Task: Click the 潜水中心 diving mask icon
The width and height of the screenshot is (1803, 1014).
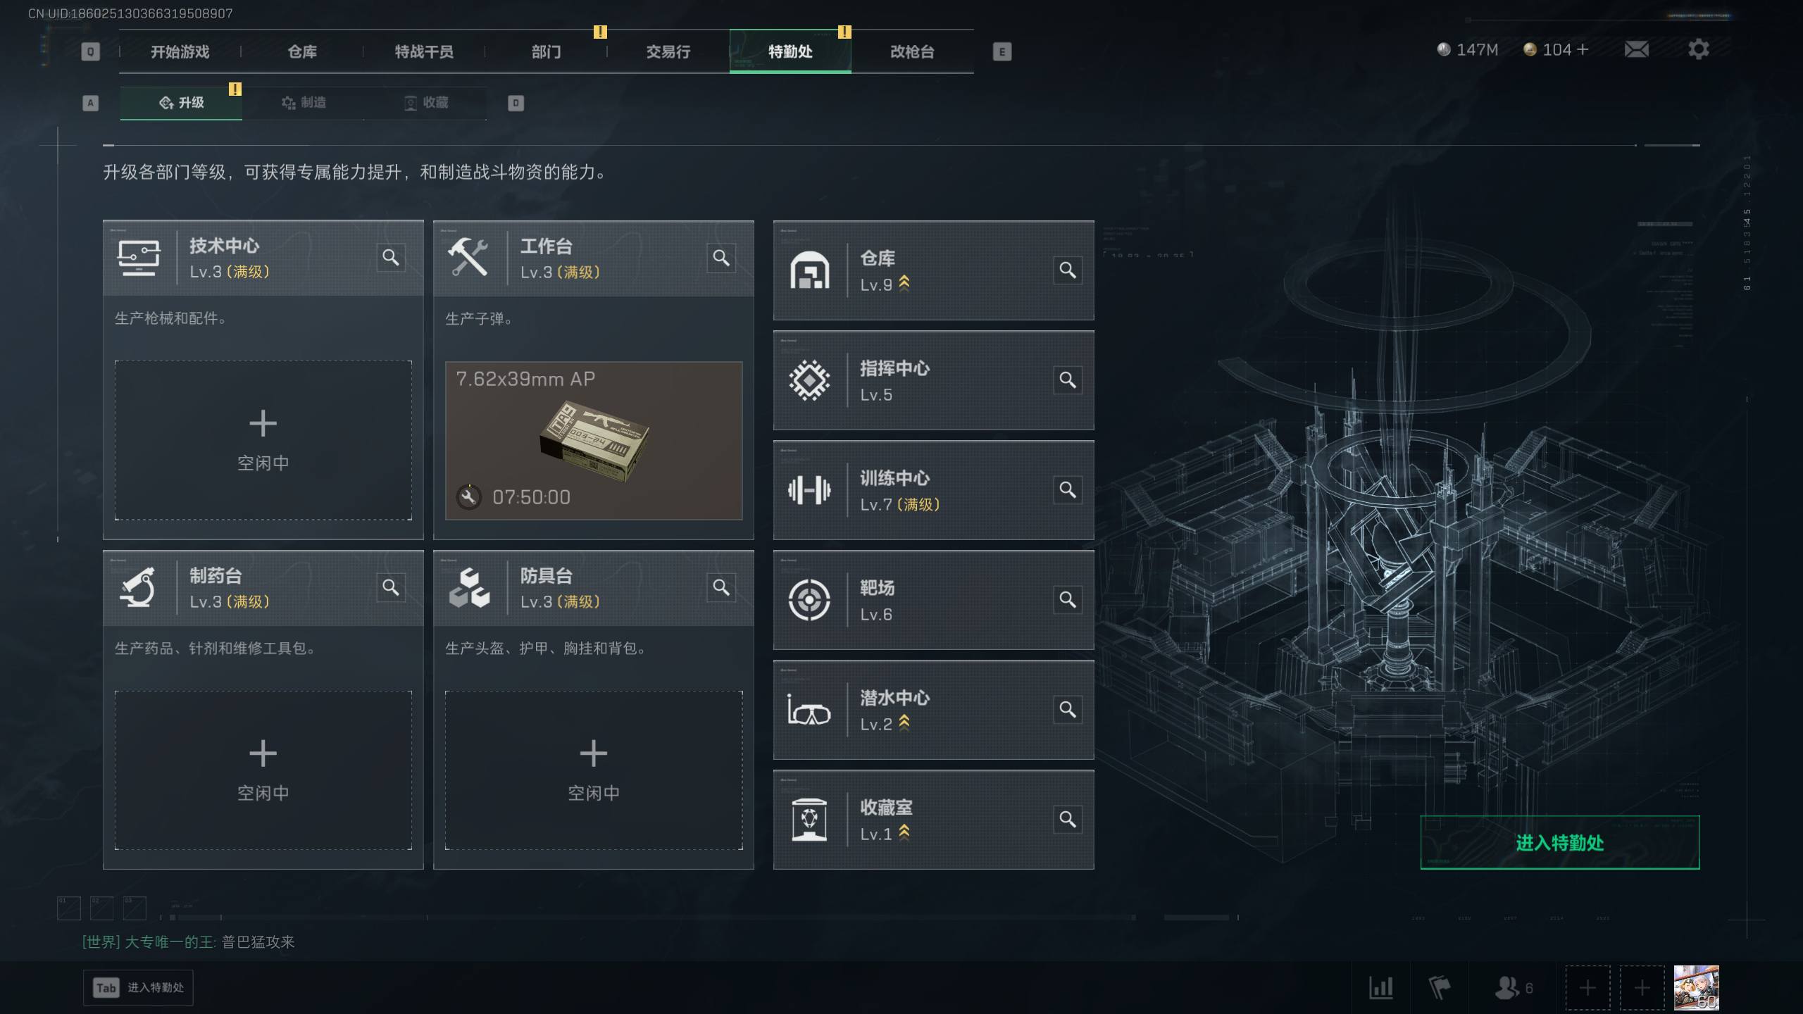Action: click(809, 710)
